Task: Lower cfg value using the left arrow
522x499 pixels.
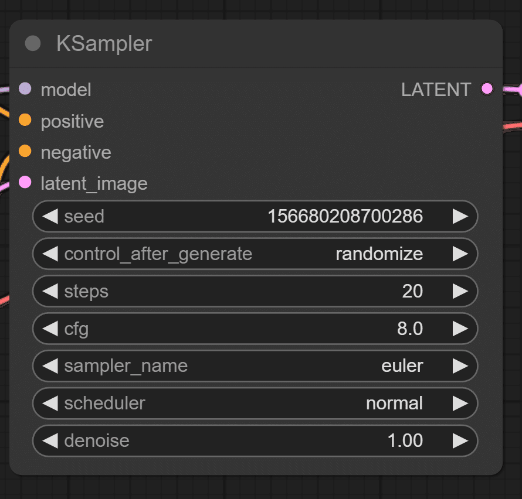Action: point(50,329)
